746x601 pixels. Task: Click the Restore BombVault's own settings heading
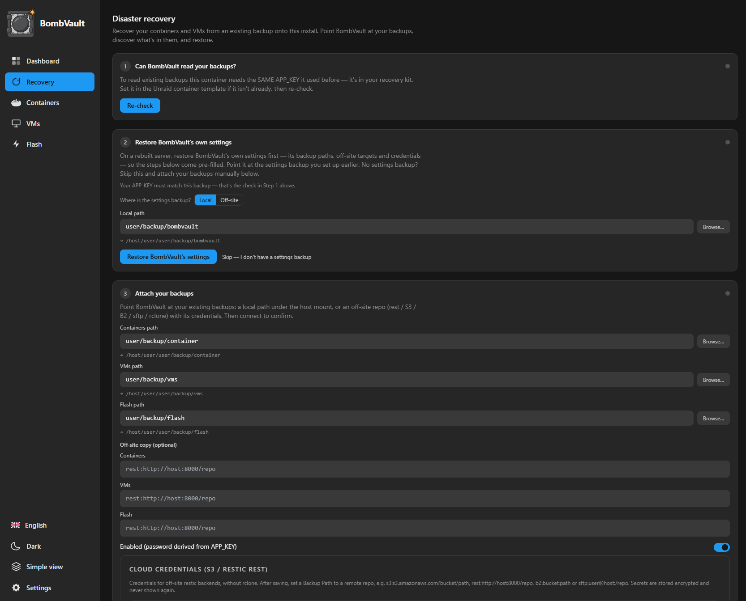(x=183, y=142)
